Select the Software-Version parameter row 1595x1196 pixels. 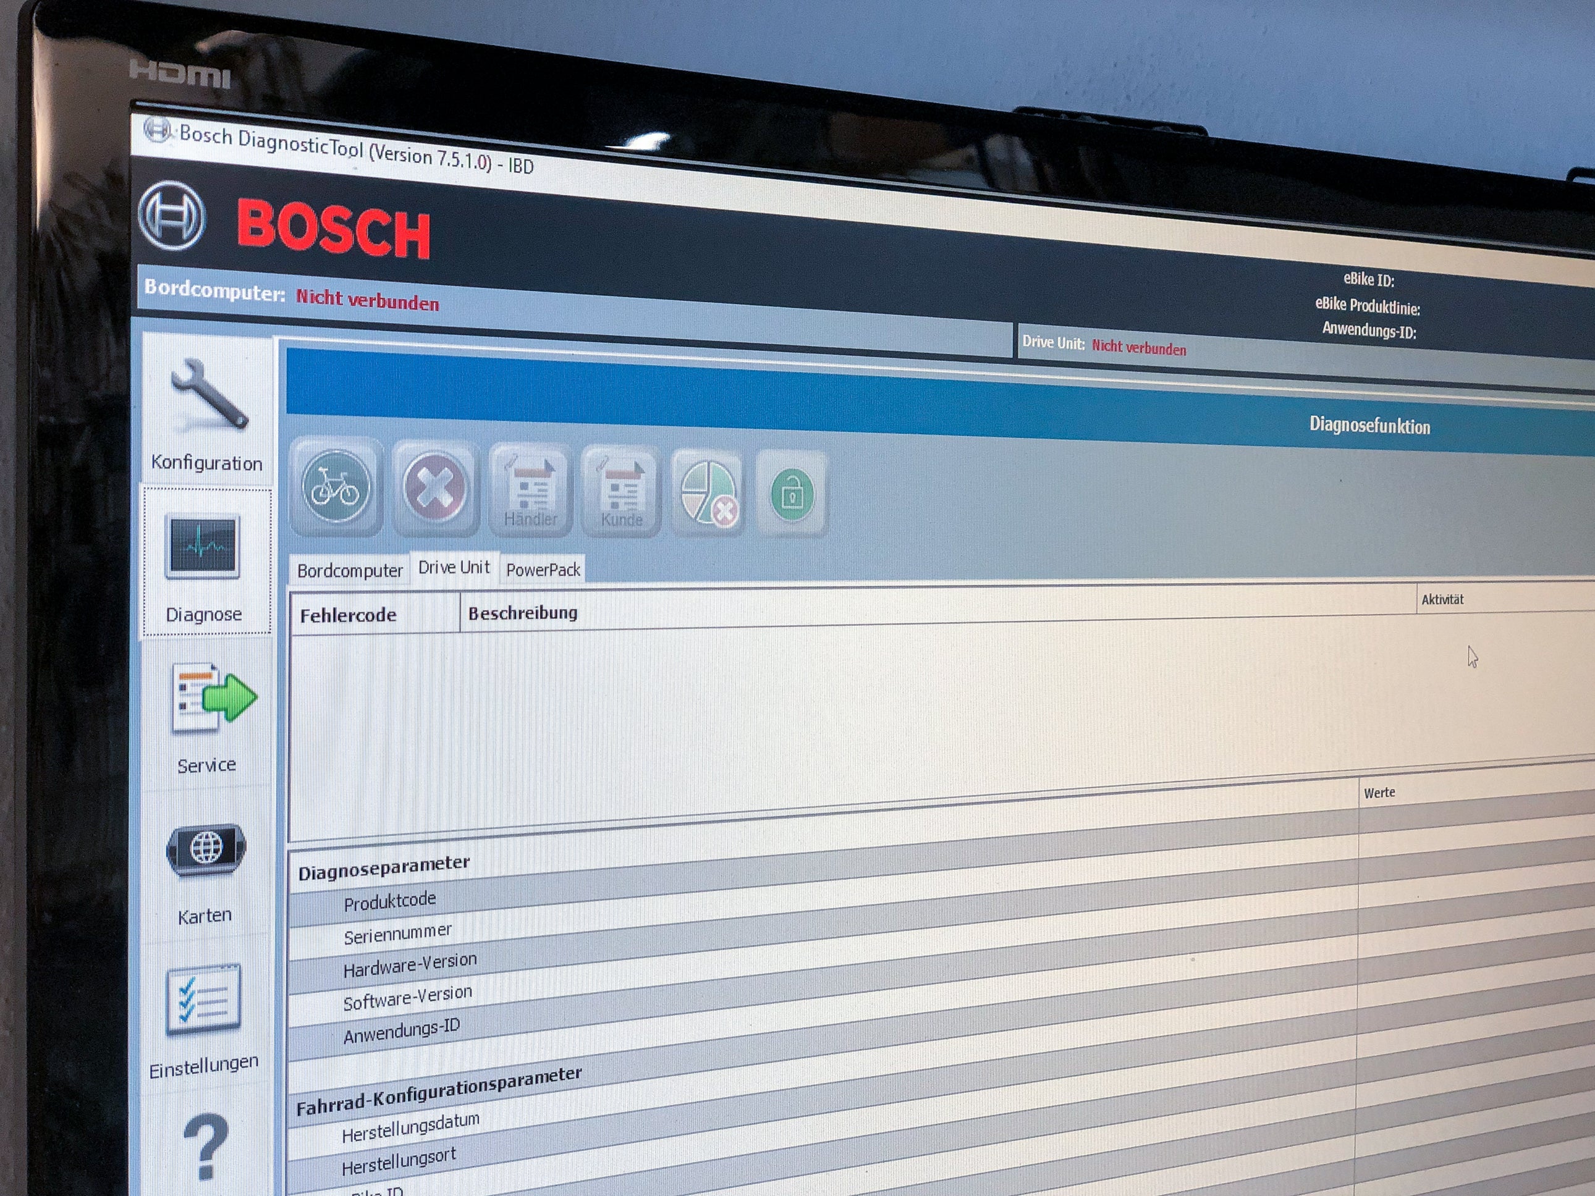tap(407, 998)
